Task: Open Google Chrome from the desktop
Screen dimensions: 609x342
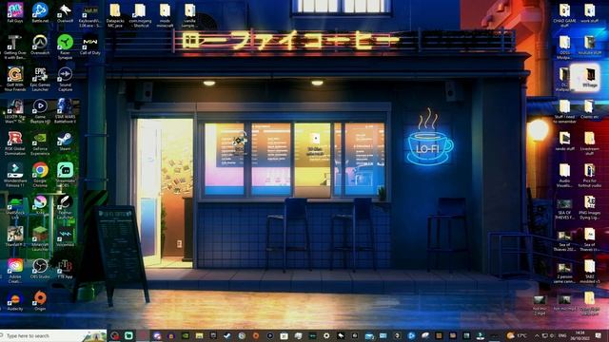Action: tap(40, 175)
